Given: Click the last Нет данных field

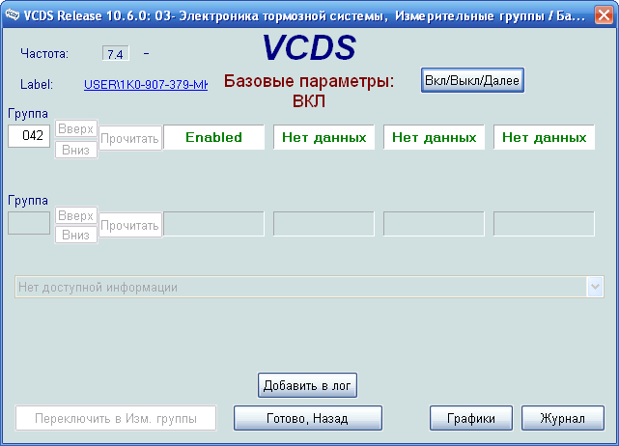Looking at the screenshot, I should pyautogui.click(x=544, y=137).
